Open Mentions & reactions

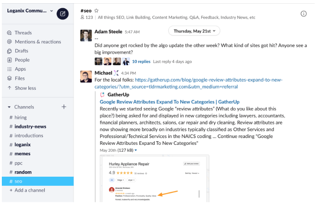click(x=38, y=42)
